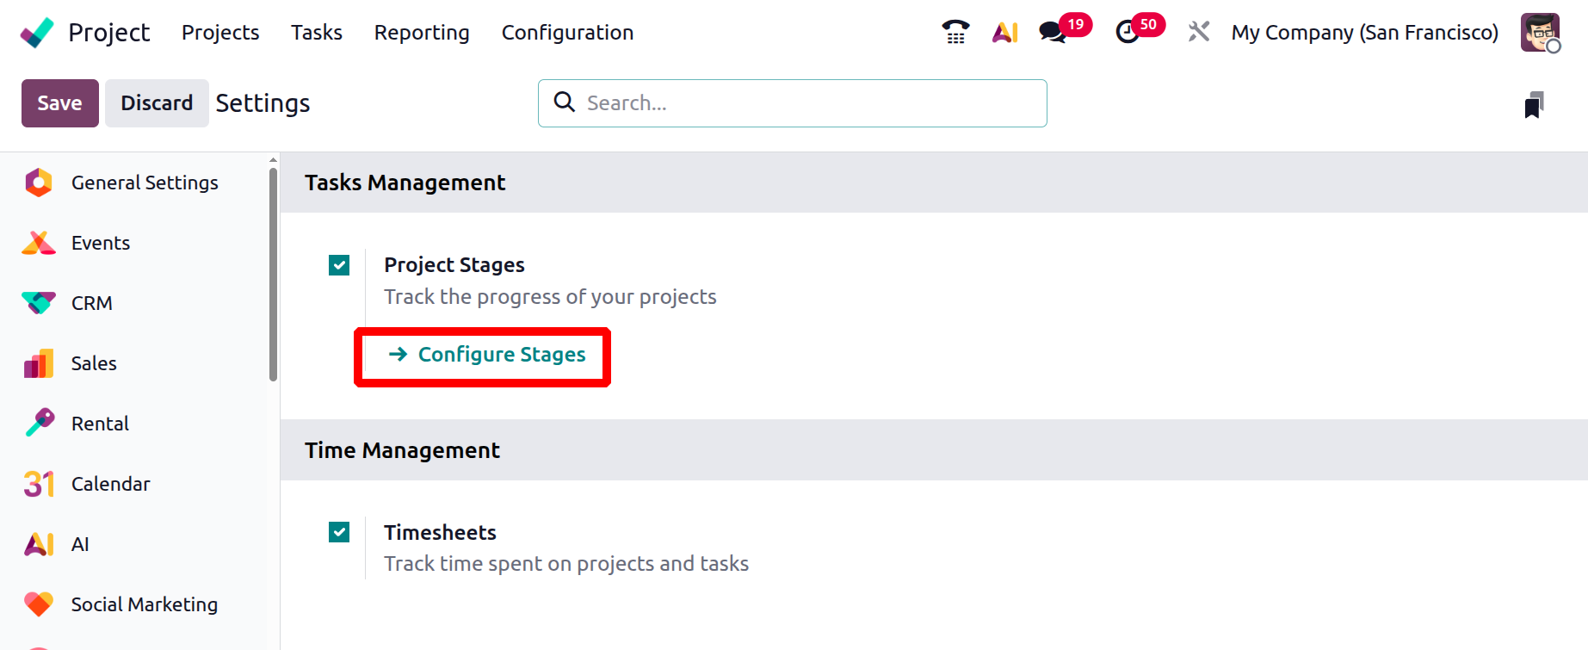Viewport: 1588px width, 650px height.
Task: Open the Reporting menu
Action: click(422, 33)
